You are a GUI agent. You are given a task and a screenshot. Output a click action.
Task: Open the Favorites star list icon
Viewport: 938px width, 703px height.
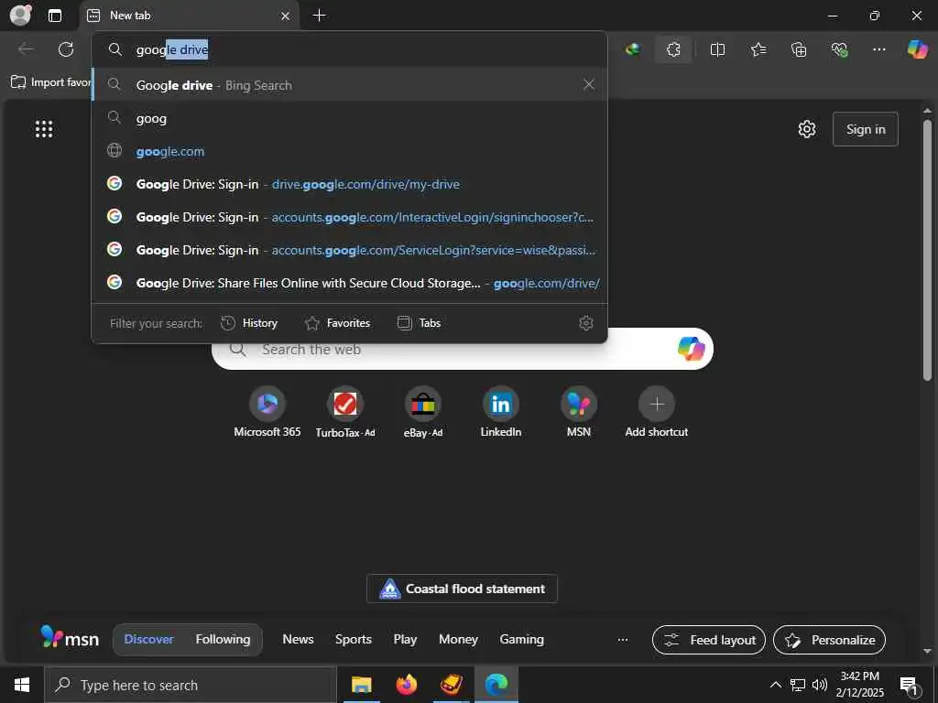click(x=758, y=49)
